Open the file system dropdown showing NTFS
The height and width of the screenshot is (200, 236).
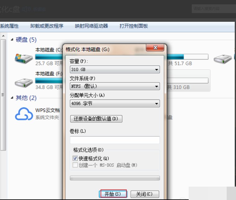pyautogui.click(x=115, y=86)
